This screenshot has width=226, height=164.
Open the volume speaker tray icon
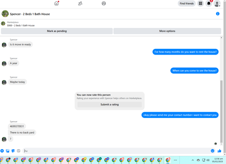pos(208,160)
